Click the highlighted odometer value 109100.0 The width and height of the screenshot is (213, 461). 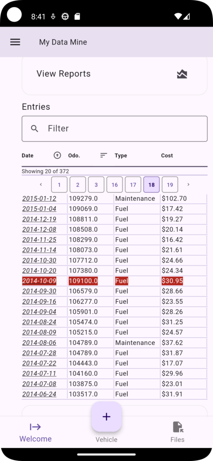point(83,281)
